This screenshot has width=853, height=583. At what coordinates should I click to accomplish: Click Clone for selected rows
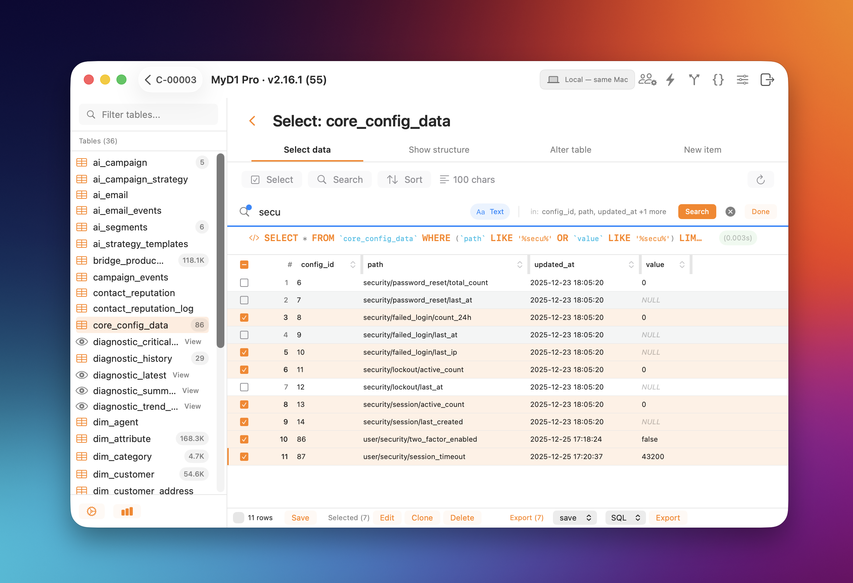[422, 518]
